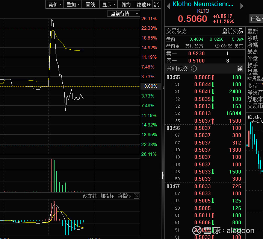Select the trade row with volume 16044
This screenshot has height=239, width=263.
point(205,113)
